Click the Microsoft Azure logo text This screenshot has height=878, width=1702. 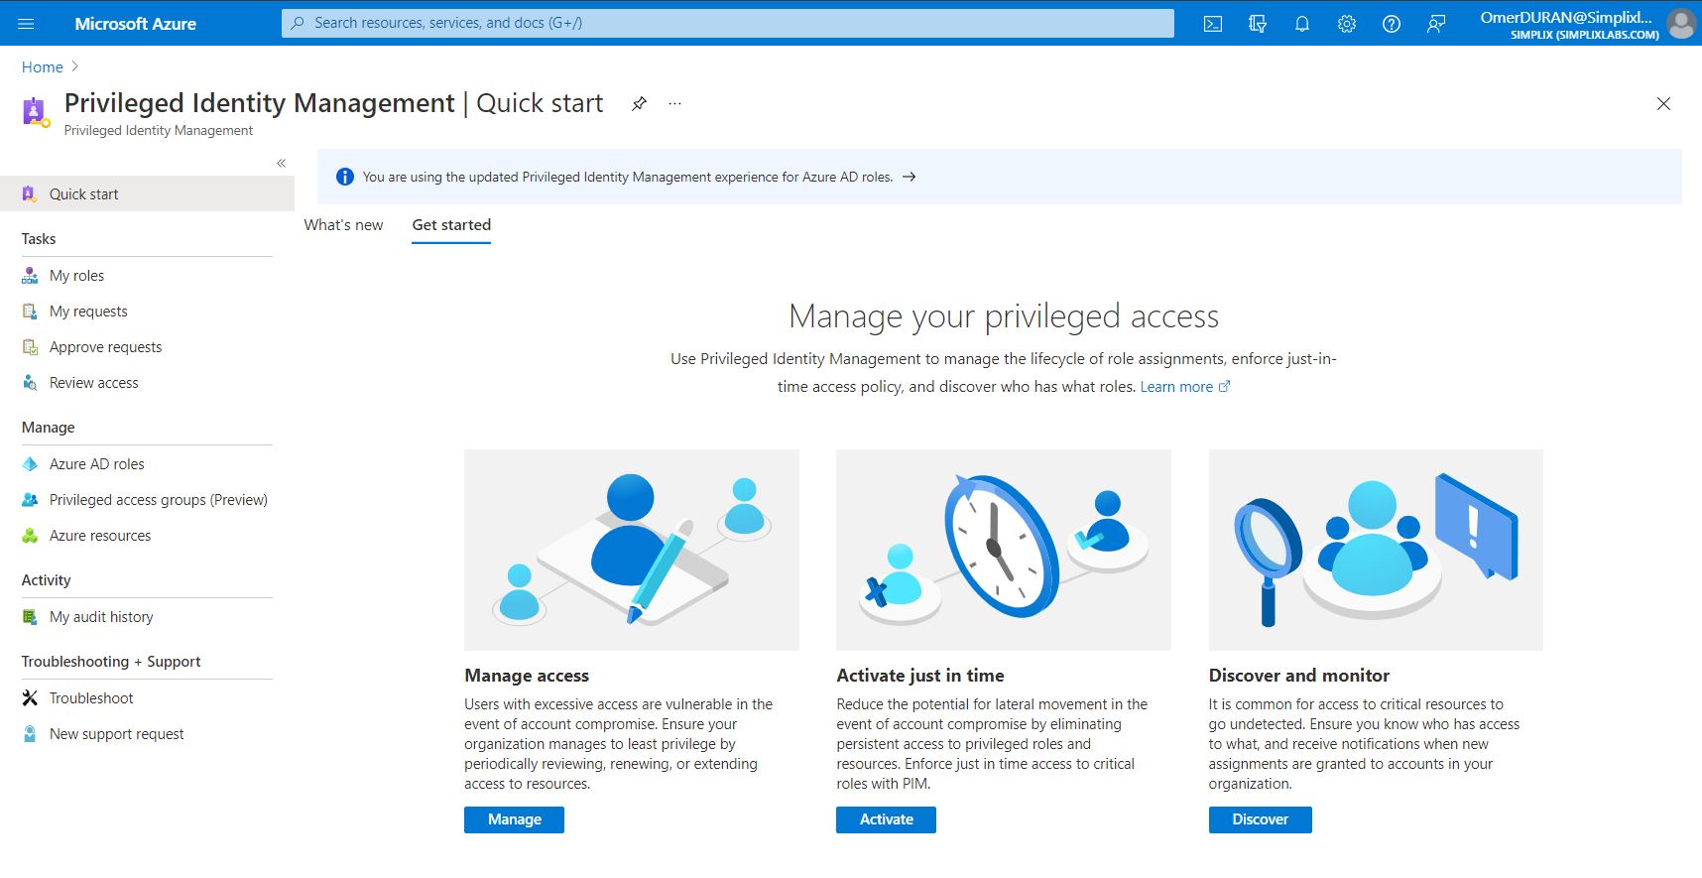tap(136, 24)
